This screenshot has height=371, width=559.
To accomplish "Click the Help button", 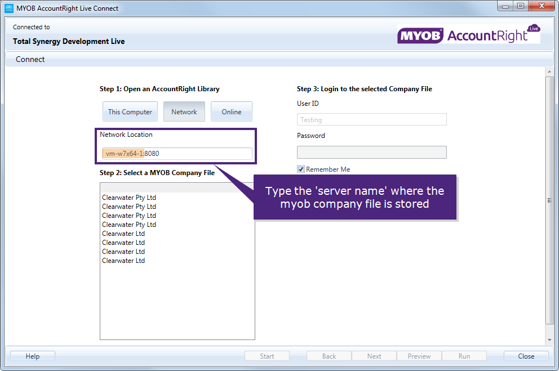I will point(32,356).
